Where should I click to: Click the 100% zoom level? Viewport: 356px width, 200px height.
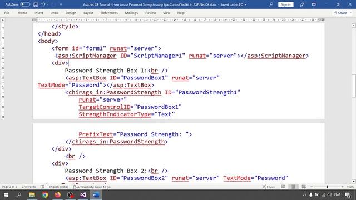pos(350,187)
